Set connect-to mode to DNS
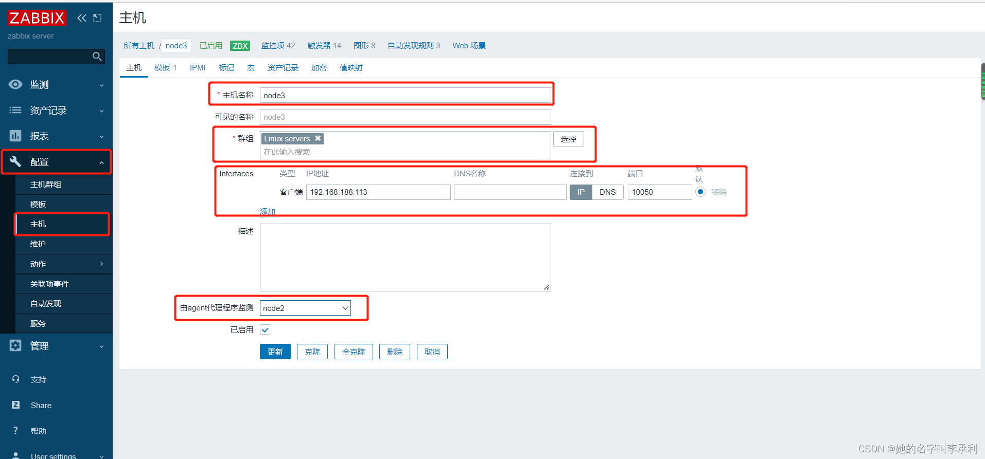The height and width of the screenshot is (459, 985). (608, 192)
